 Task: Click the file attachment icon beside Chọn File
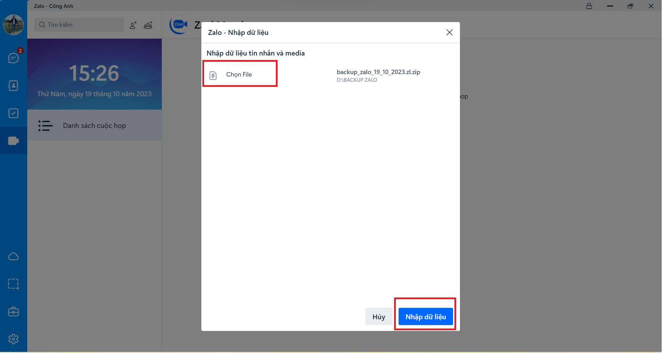[213, 75]
